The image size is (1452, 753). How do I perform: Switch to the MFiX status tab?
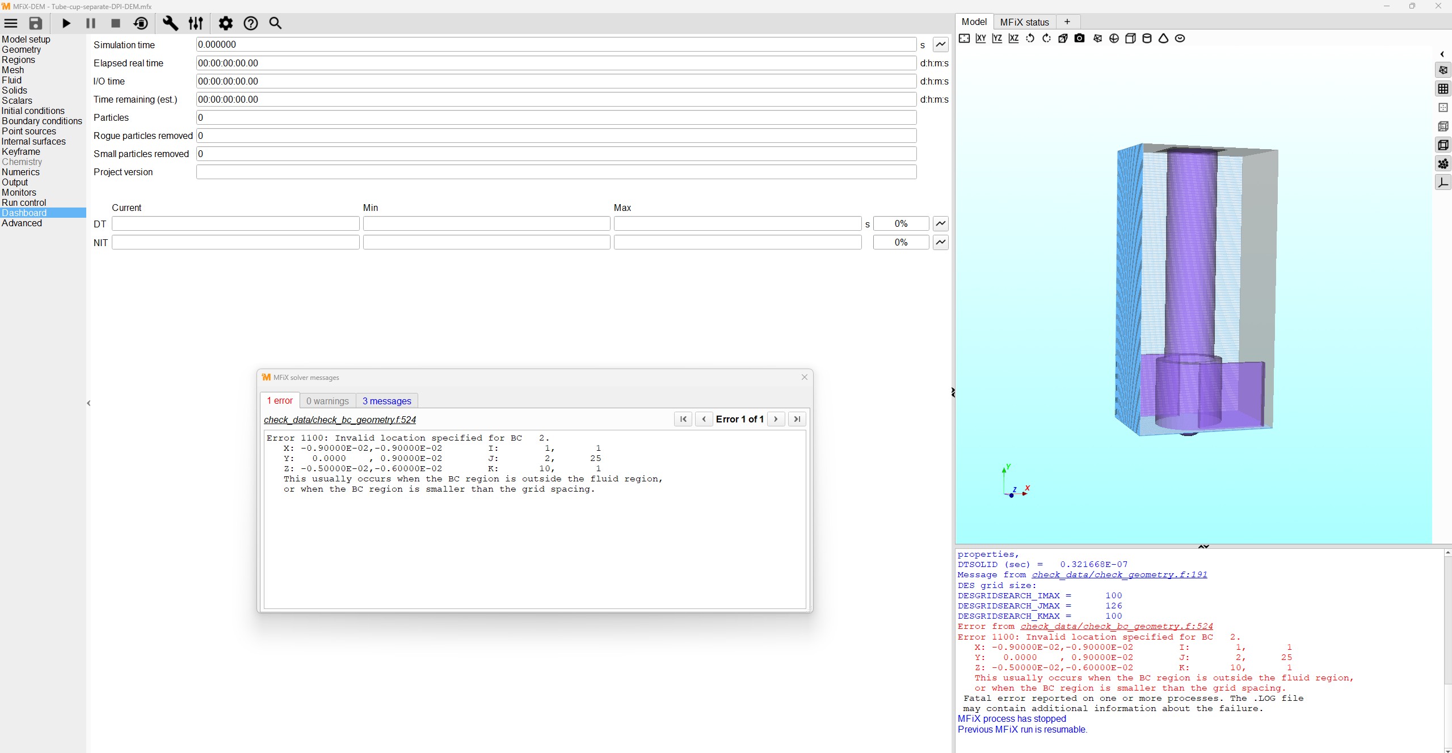[x=1024, y=22]
